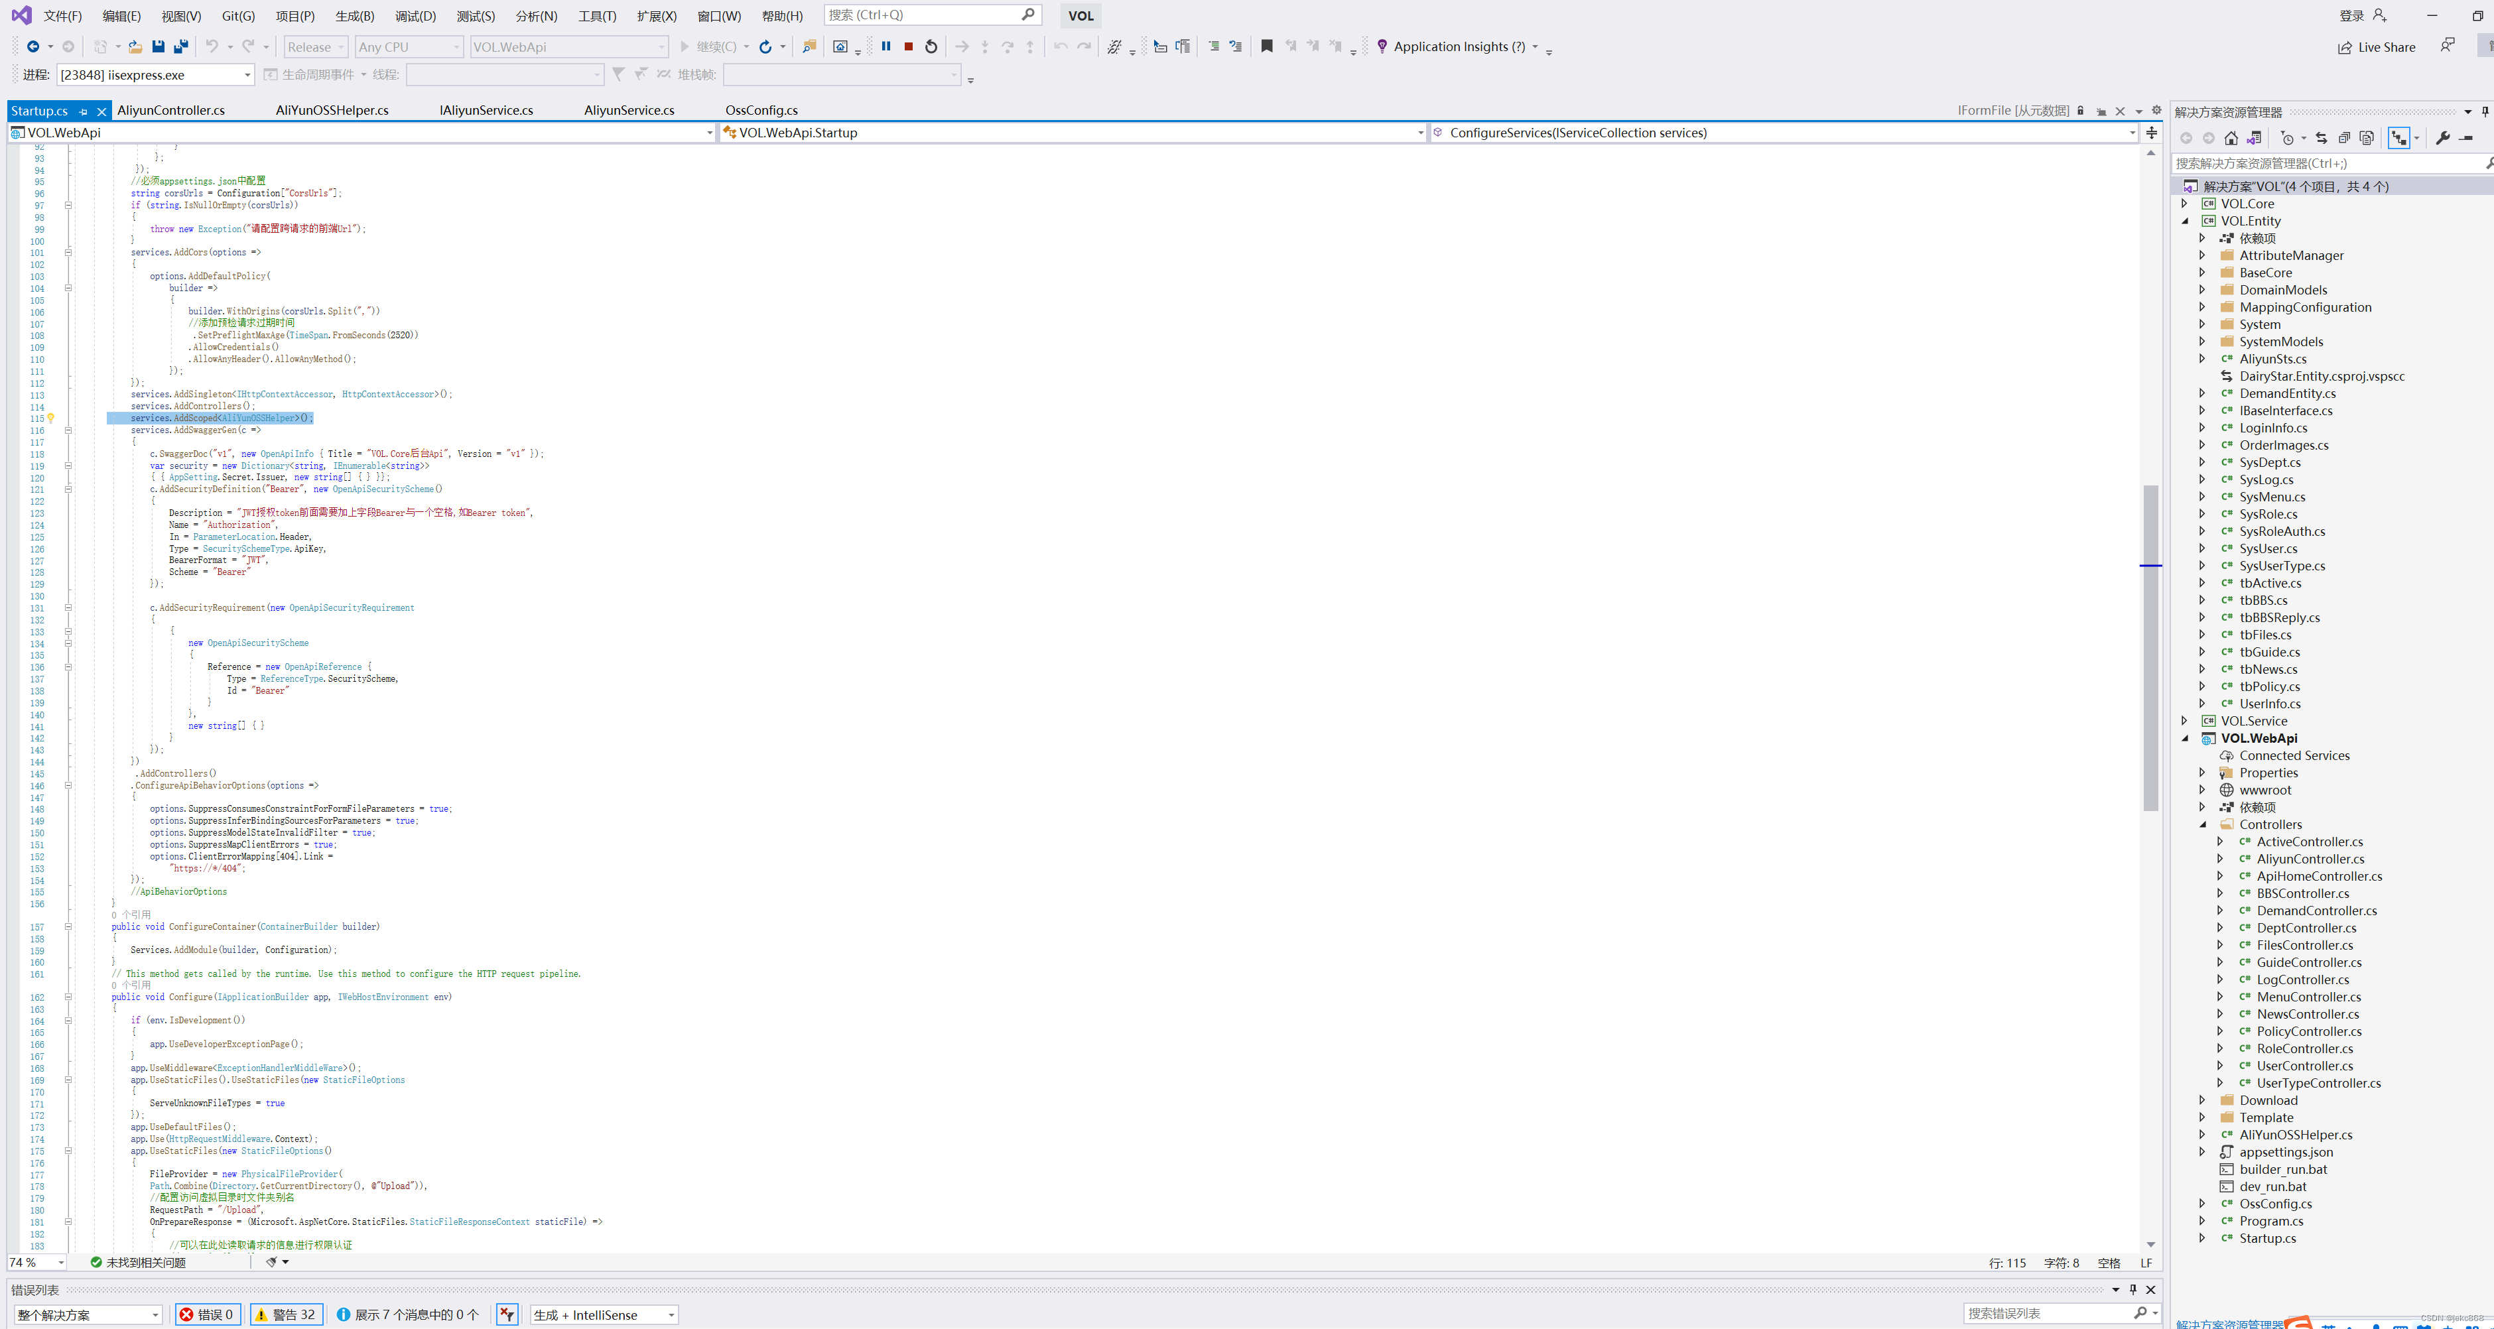Stop debugging with the red square
Image resolution: width=2494 pixels, height=1329 pixels.
pos(908,46)
